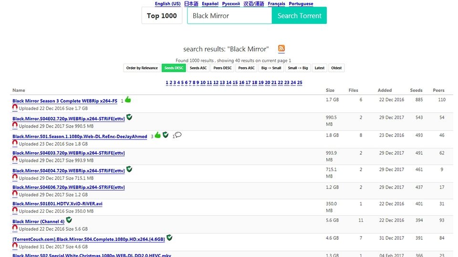Open Black.Mirror.S04E06.720p.WEBRip torrent link
The width and height of the screenshot is (458, 257).
tap(68, 187)
